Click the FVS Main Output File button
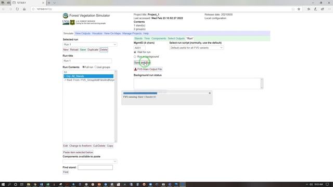Viewport: 333px width, 187px height. [148, 69]
